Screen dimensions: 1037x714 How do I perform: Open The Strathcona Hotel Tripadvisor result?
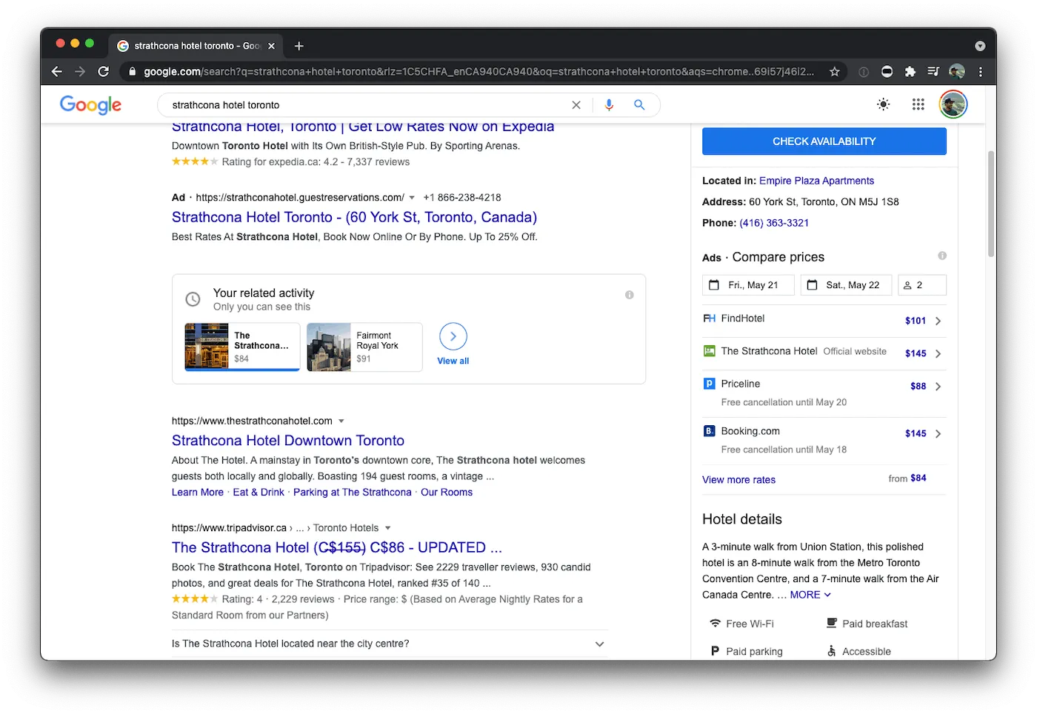[337, 547]
